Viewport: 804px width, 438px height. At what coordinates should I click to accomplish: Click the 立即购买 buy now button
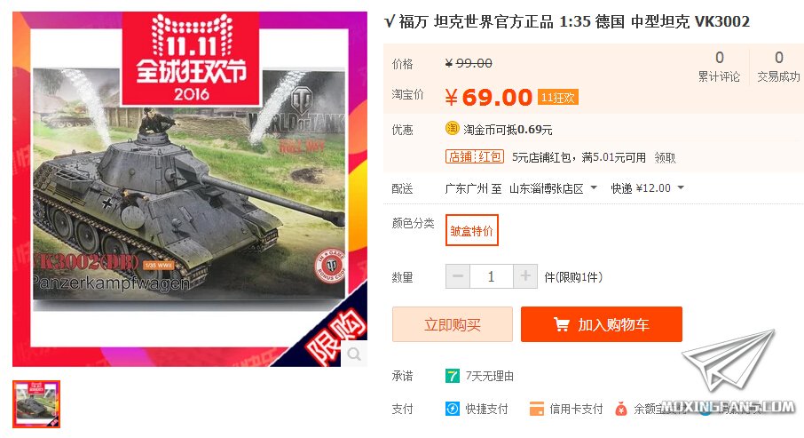(453, 324)
